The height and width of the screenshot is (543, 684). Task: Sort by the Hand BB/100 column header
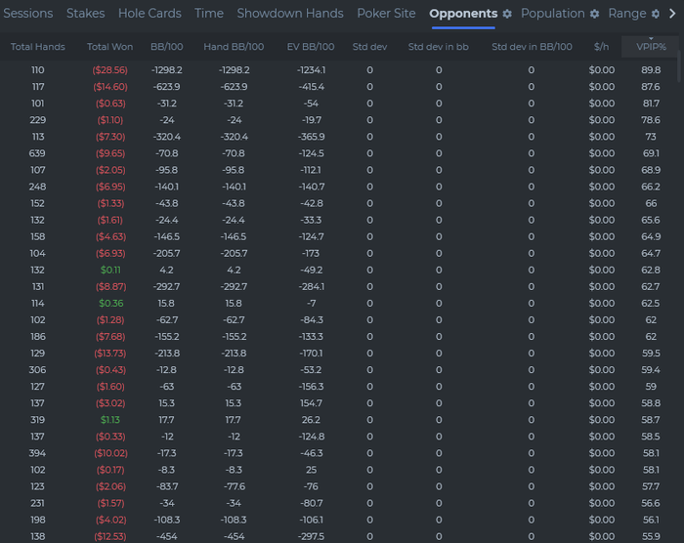[x=234, y=47]
